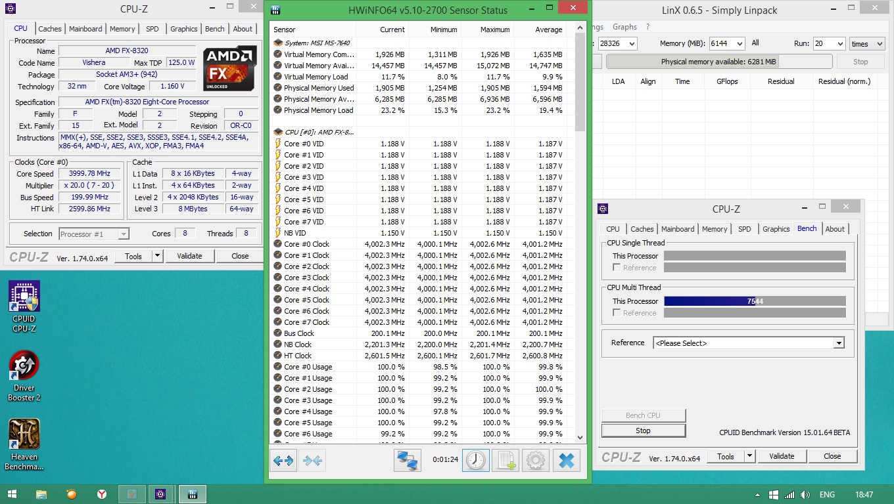894x504 pixels.
Task: Open HWiNFO sensor settings gear
Action: tap(536, 461)
